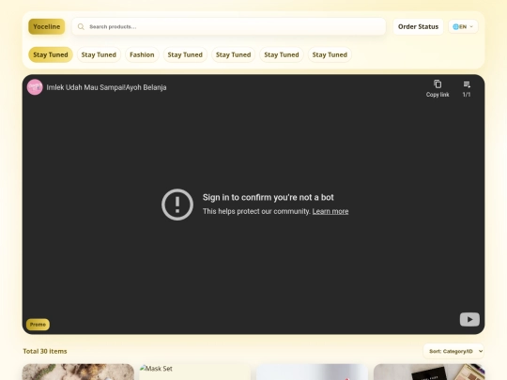Focus the Search products input field
This screenshot has width=507, height=380.
click(x=228, y=26)
